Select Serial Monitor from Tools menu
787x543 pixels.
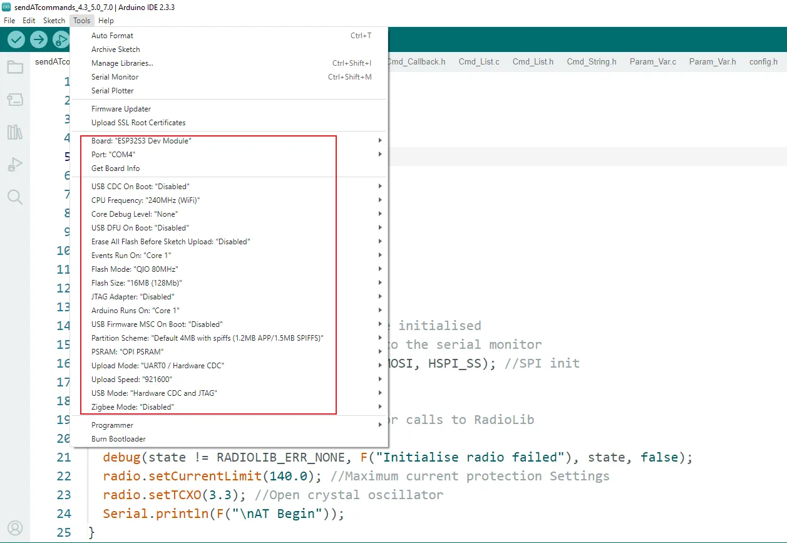coord(115,77)
